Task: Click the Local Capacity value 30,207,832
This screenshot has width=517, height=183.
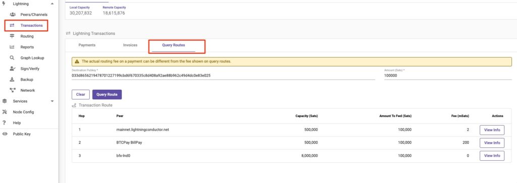Action: (81, 13)
